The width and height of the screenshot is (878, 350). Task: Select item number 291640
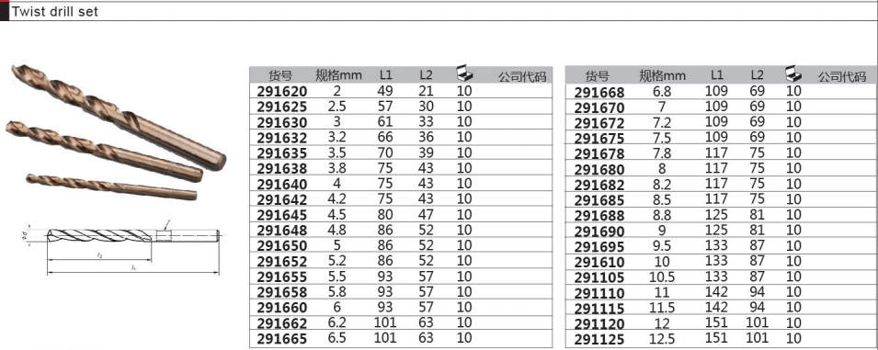tap(282, 184)
